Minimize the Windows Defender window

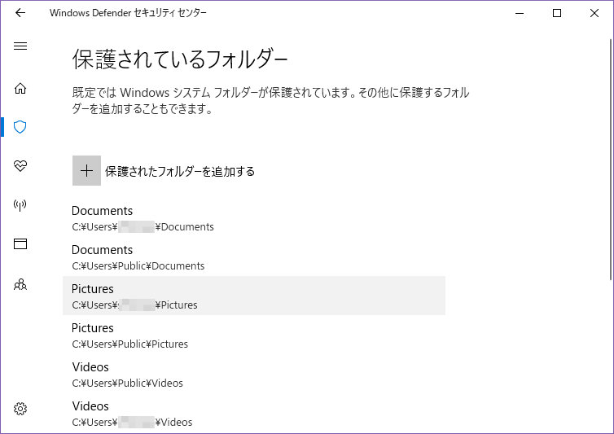[x=520, y=13]
